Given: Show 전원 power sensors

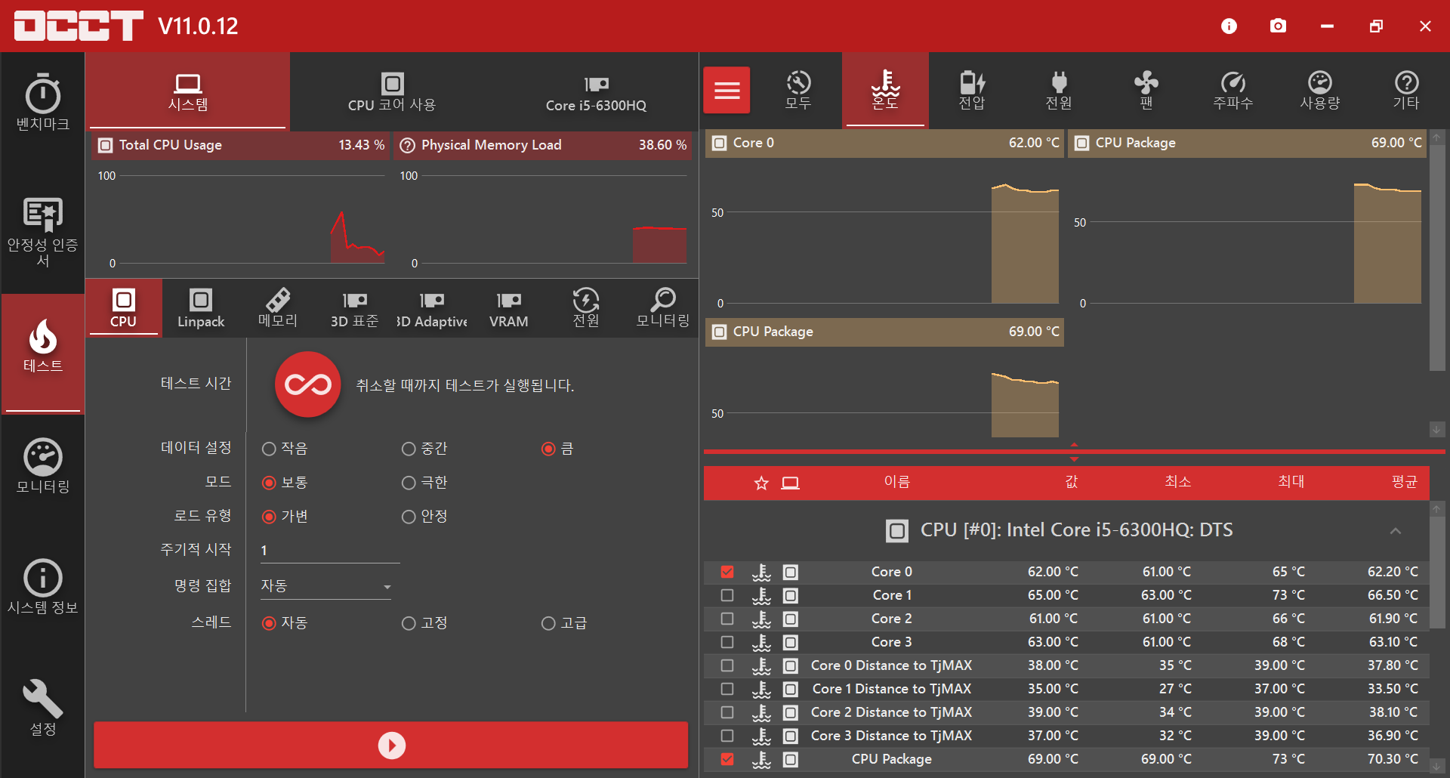Looking at the screenshot, I should pos(1059,91).
